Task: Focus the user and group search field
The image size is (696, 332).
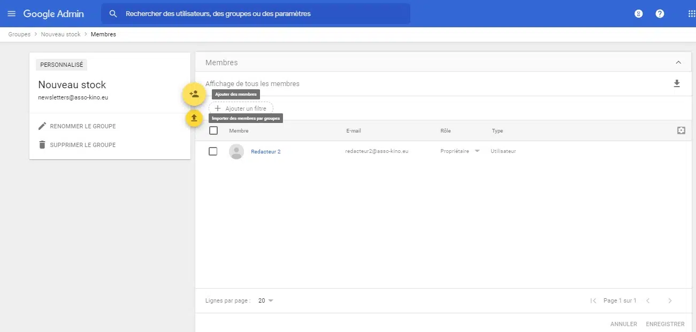Action: coord(256,14)
